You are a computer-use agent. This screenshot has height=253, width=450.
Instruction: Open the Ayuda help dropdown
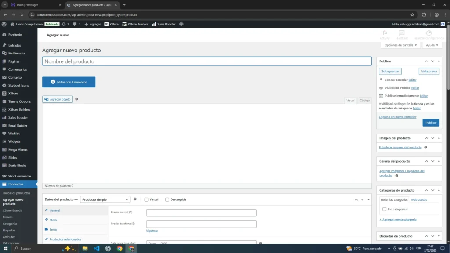click(x=432, y=45)
